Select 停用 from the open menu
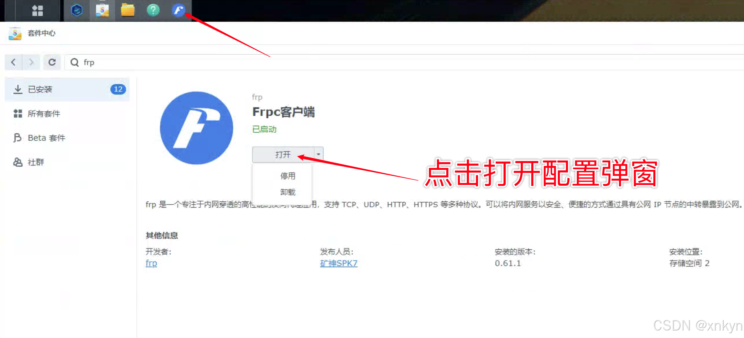The width and height of the screenshot is (744, 338). 288,176
